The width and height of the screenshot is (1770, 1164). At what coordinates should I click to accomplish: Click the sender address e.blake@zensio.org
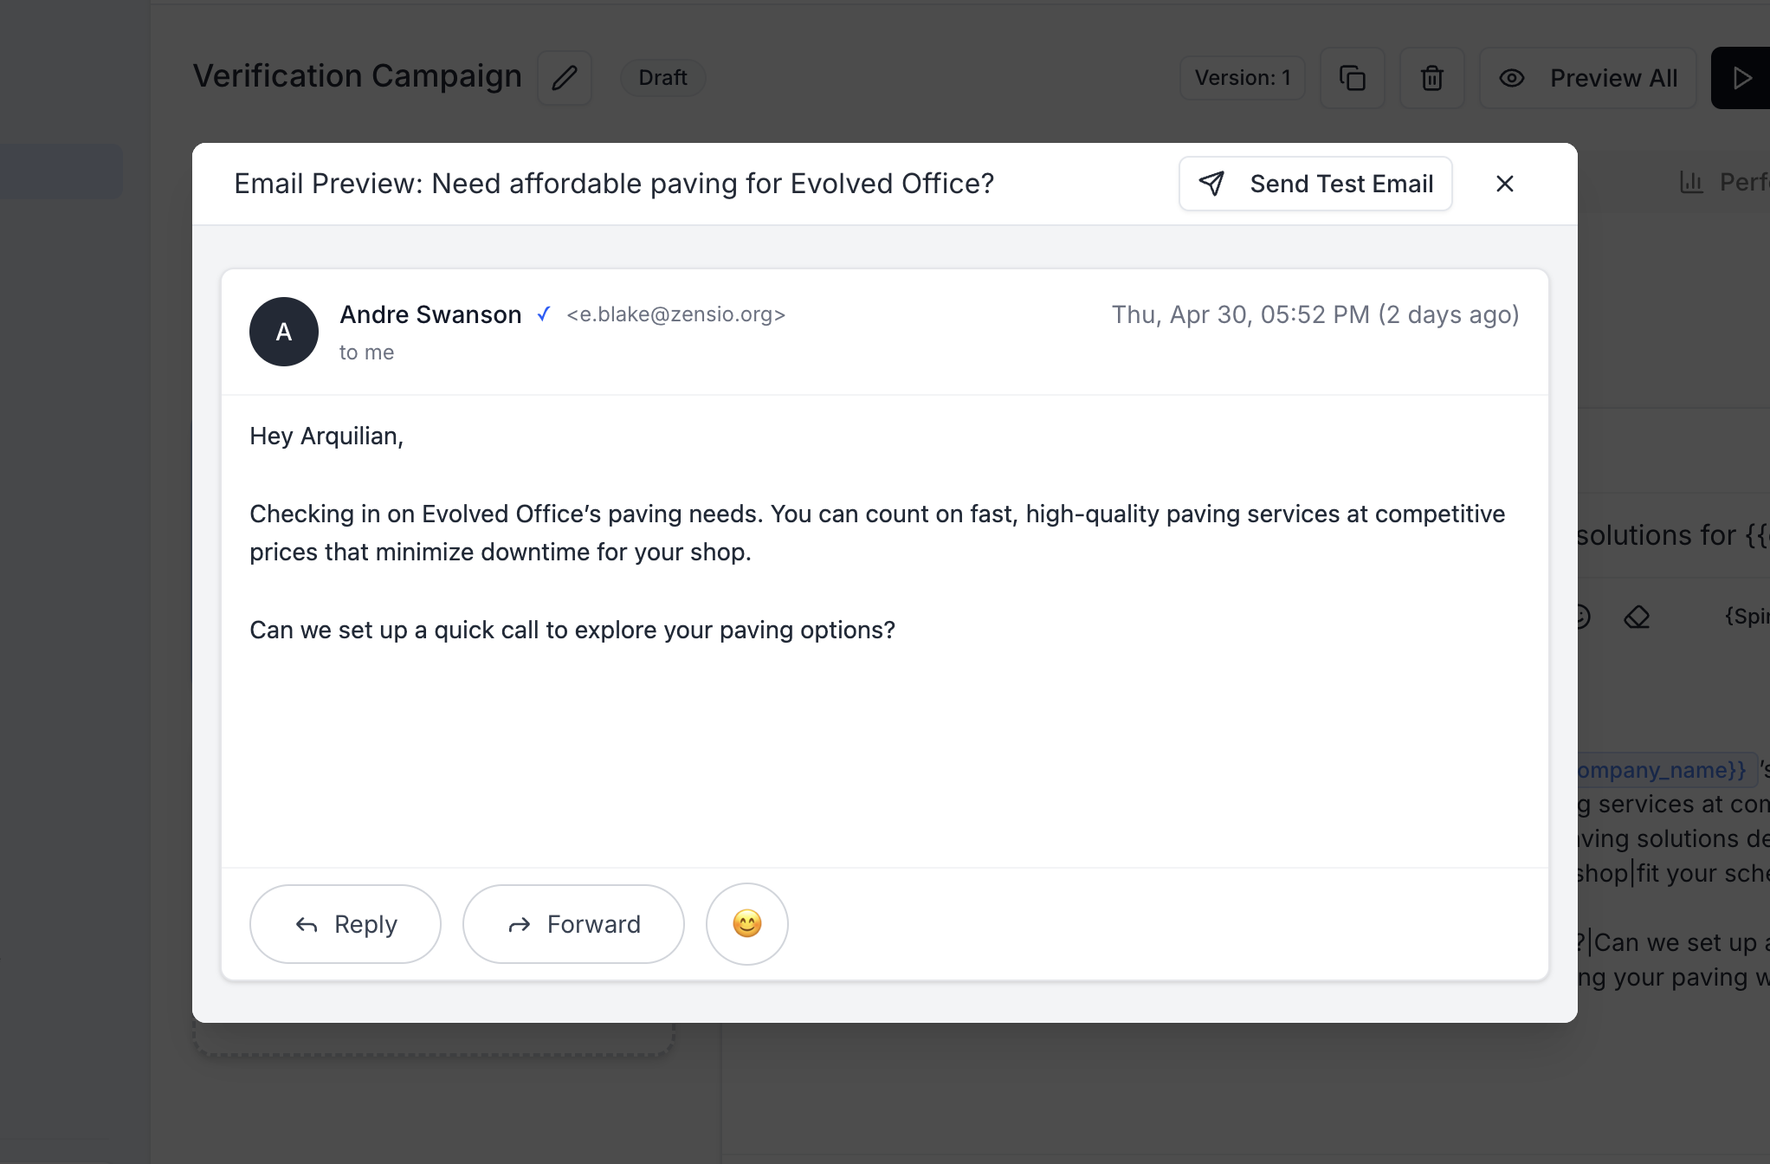coord(675,314)
